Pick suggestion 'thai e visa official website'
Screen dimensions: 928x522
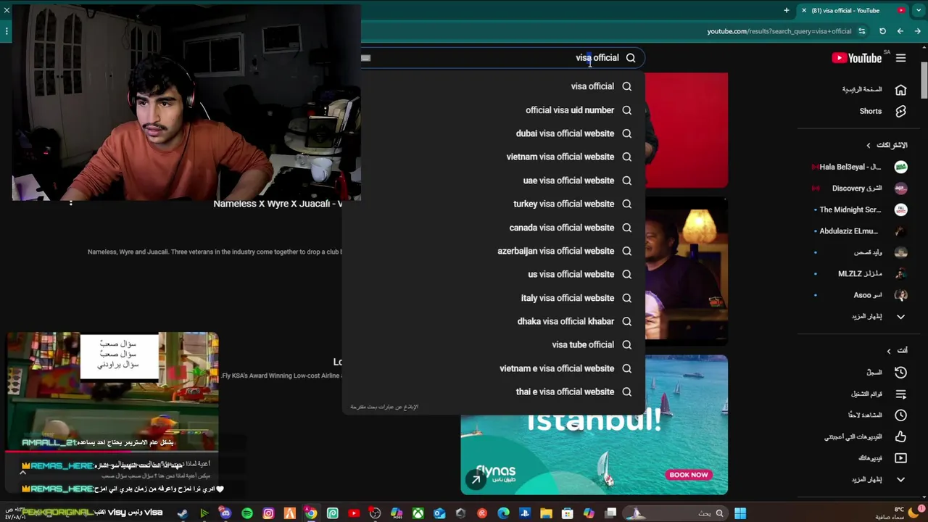pos(493,391)
